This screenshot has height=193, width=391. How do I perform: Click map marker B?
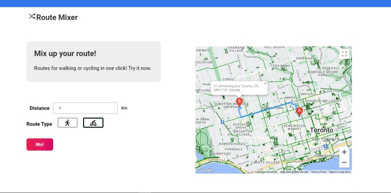[239, 102]
